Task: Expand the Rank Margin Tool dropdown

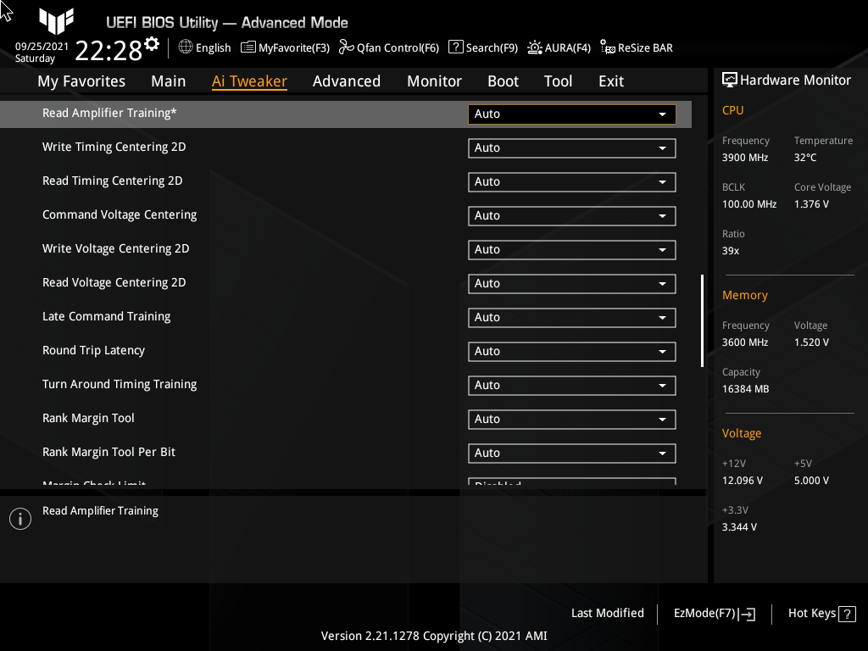Action: pos(572,419)
